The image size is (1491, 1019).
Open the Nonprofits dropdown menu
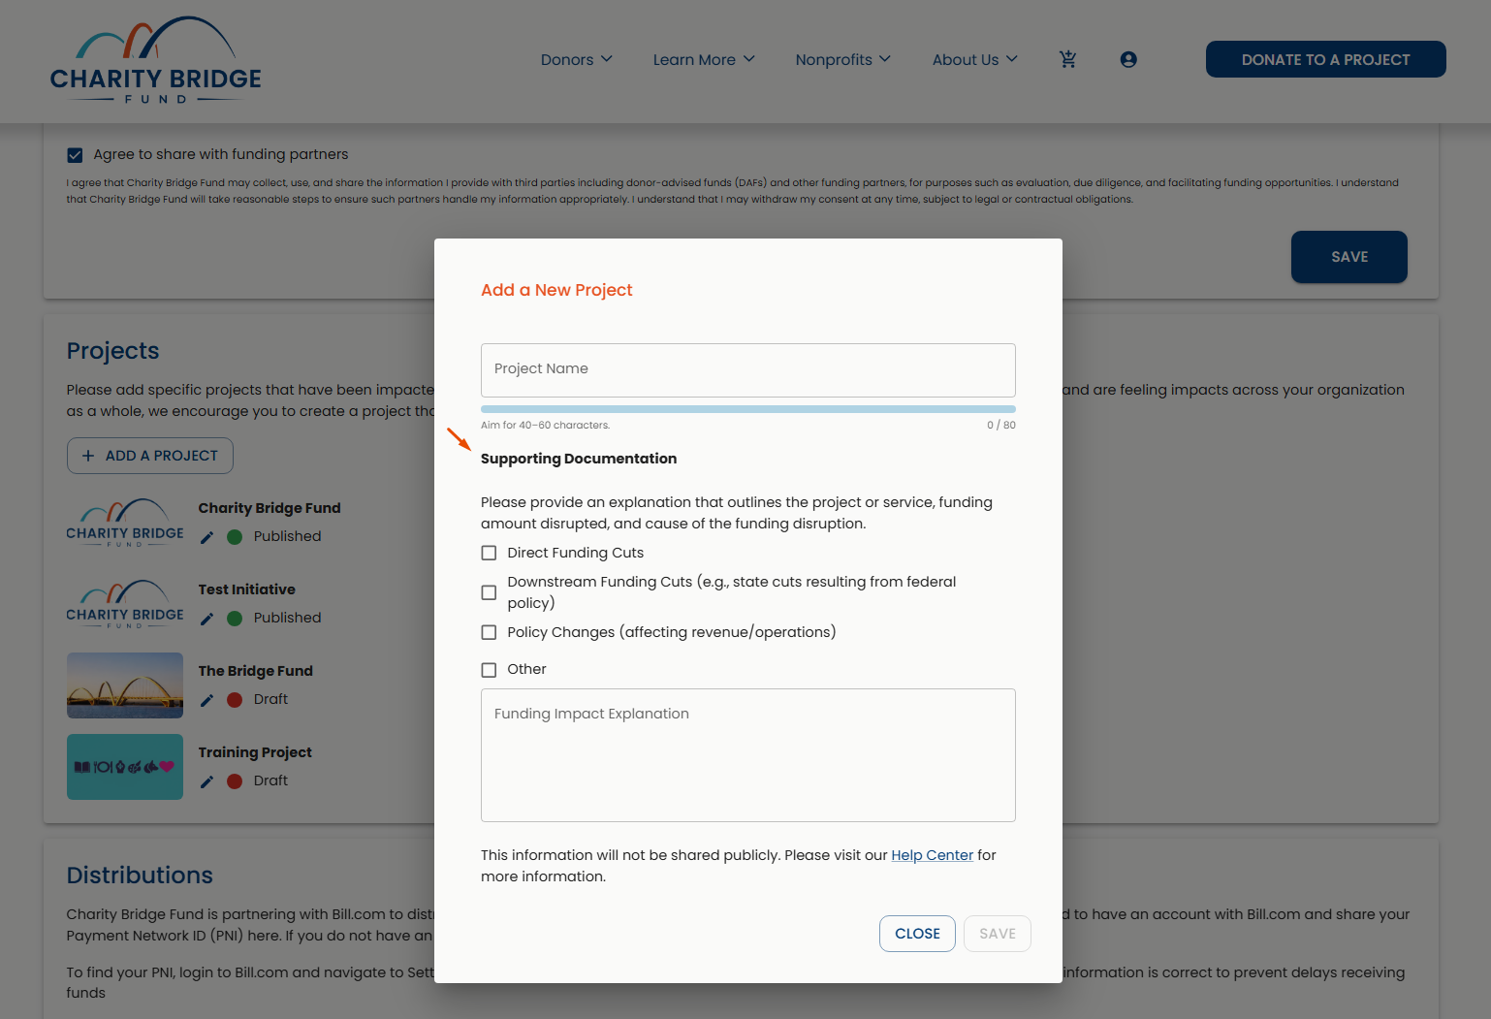tap(843, 59)
